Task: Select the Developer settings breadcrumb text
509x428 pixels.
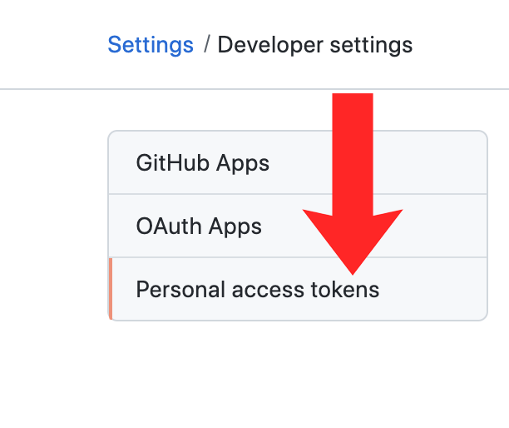Action: pyautogui.click(x=314, y=44)
